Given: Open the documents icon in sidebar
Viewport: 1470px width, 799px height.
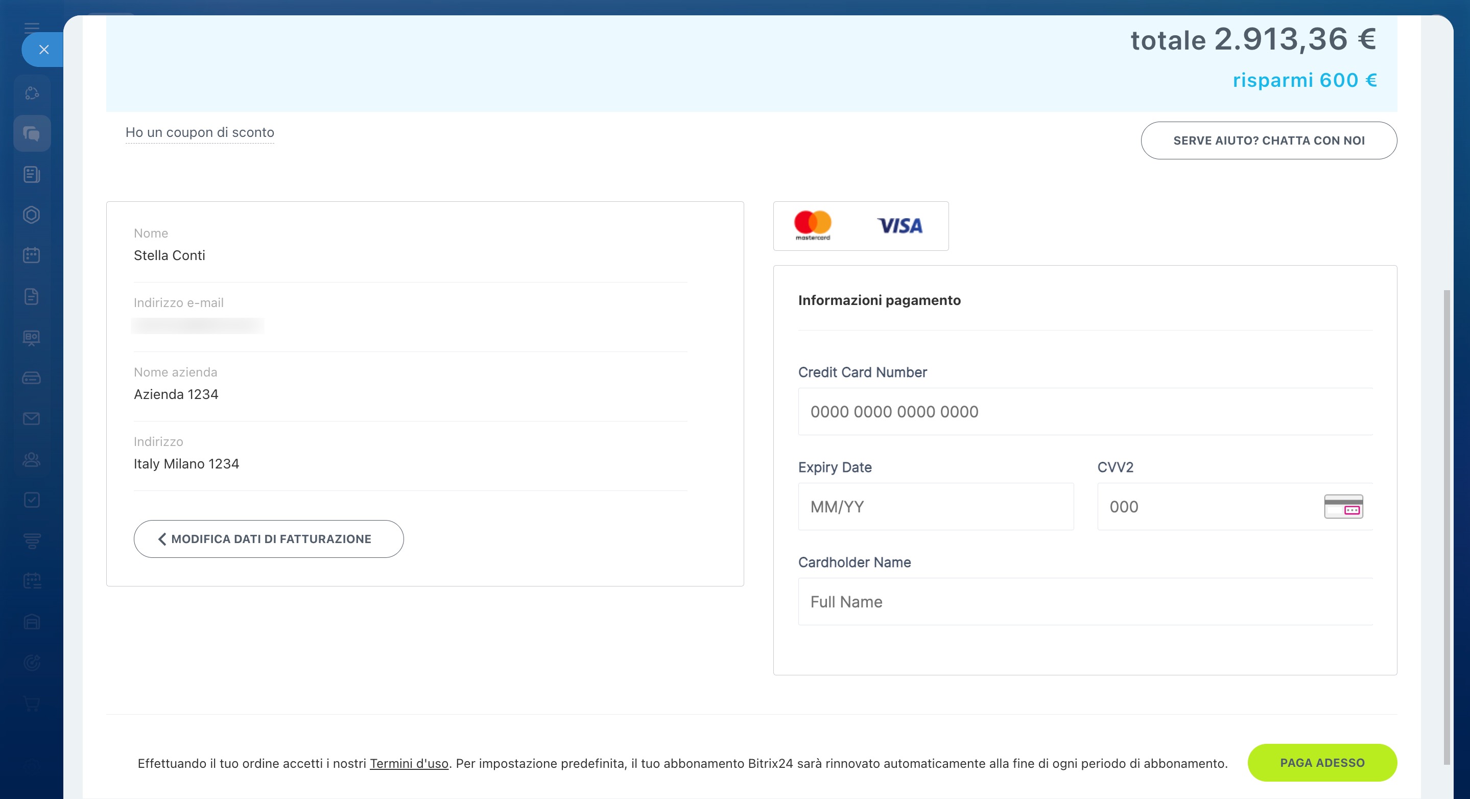Looking at the screenshot, I should click(31, 296).
